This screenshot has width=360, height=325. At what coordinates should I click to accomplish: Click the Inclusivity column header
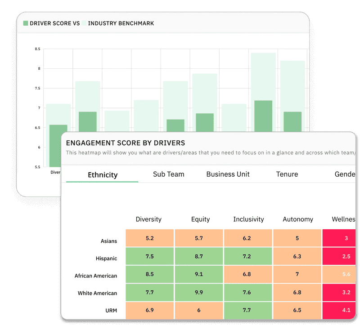(x=248, y=219)
